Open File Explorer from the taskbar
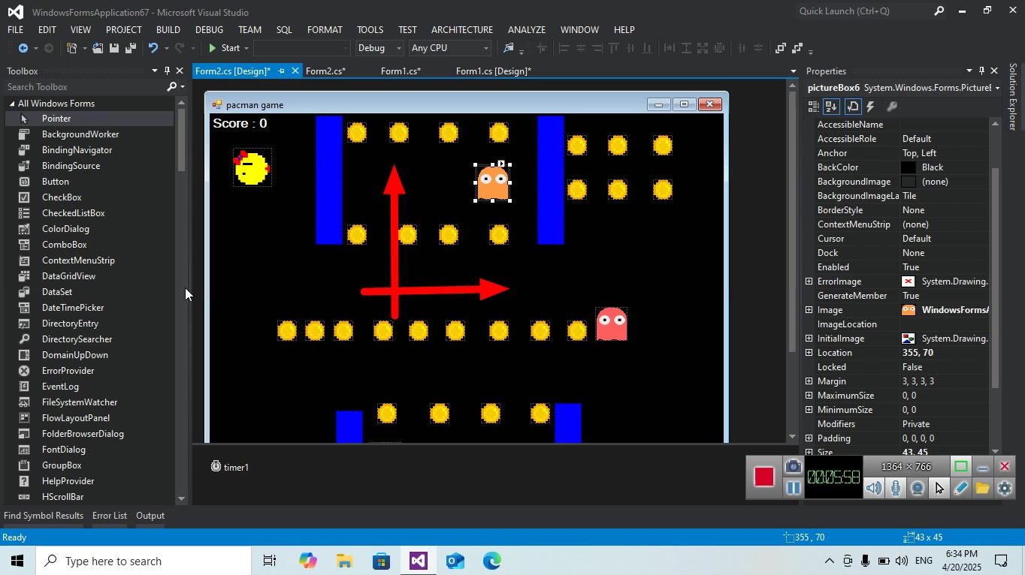 344,561
